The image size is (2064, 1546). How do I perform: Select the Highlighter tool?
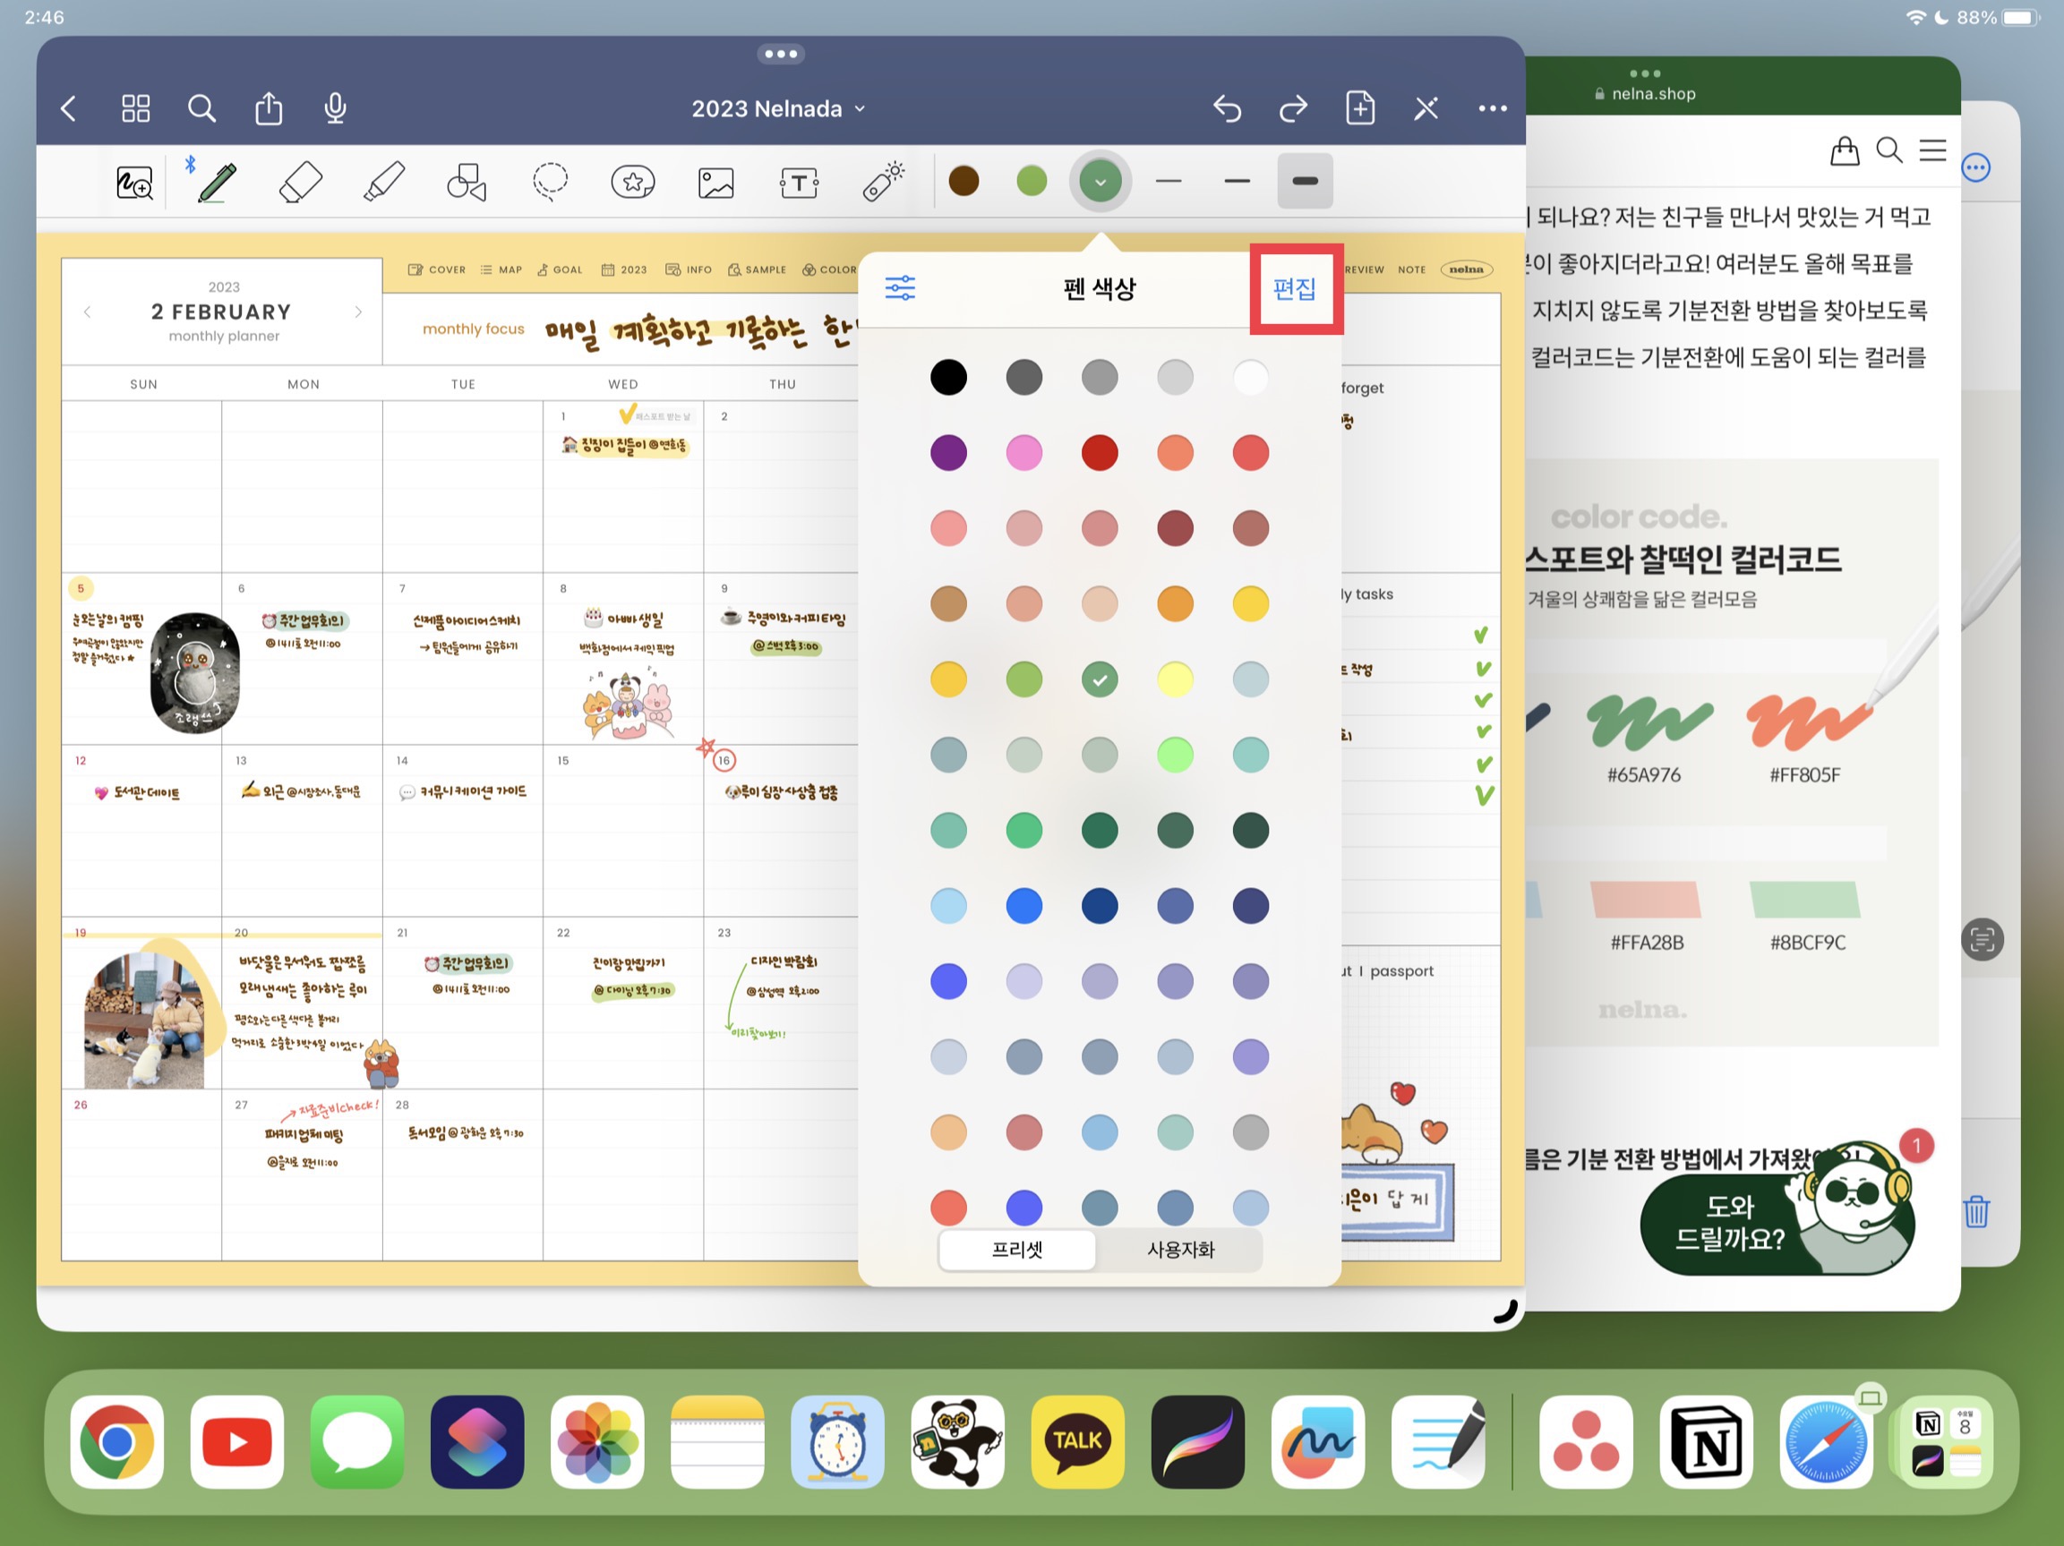click(x=383, y=182)
